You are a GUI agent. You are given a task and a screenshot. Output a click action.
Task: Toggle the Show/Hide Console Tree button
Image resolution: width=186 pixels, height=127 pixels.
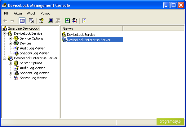(x=22, y=21)
